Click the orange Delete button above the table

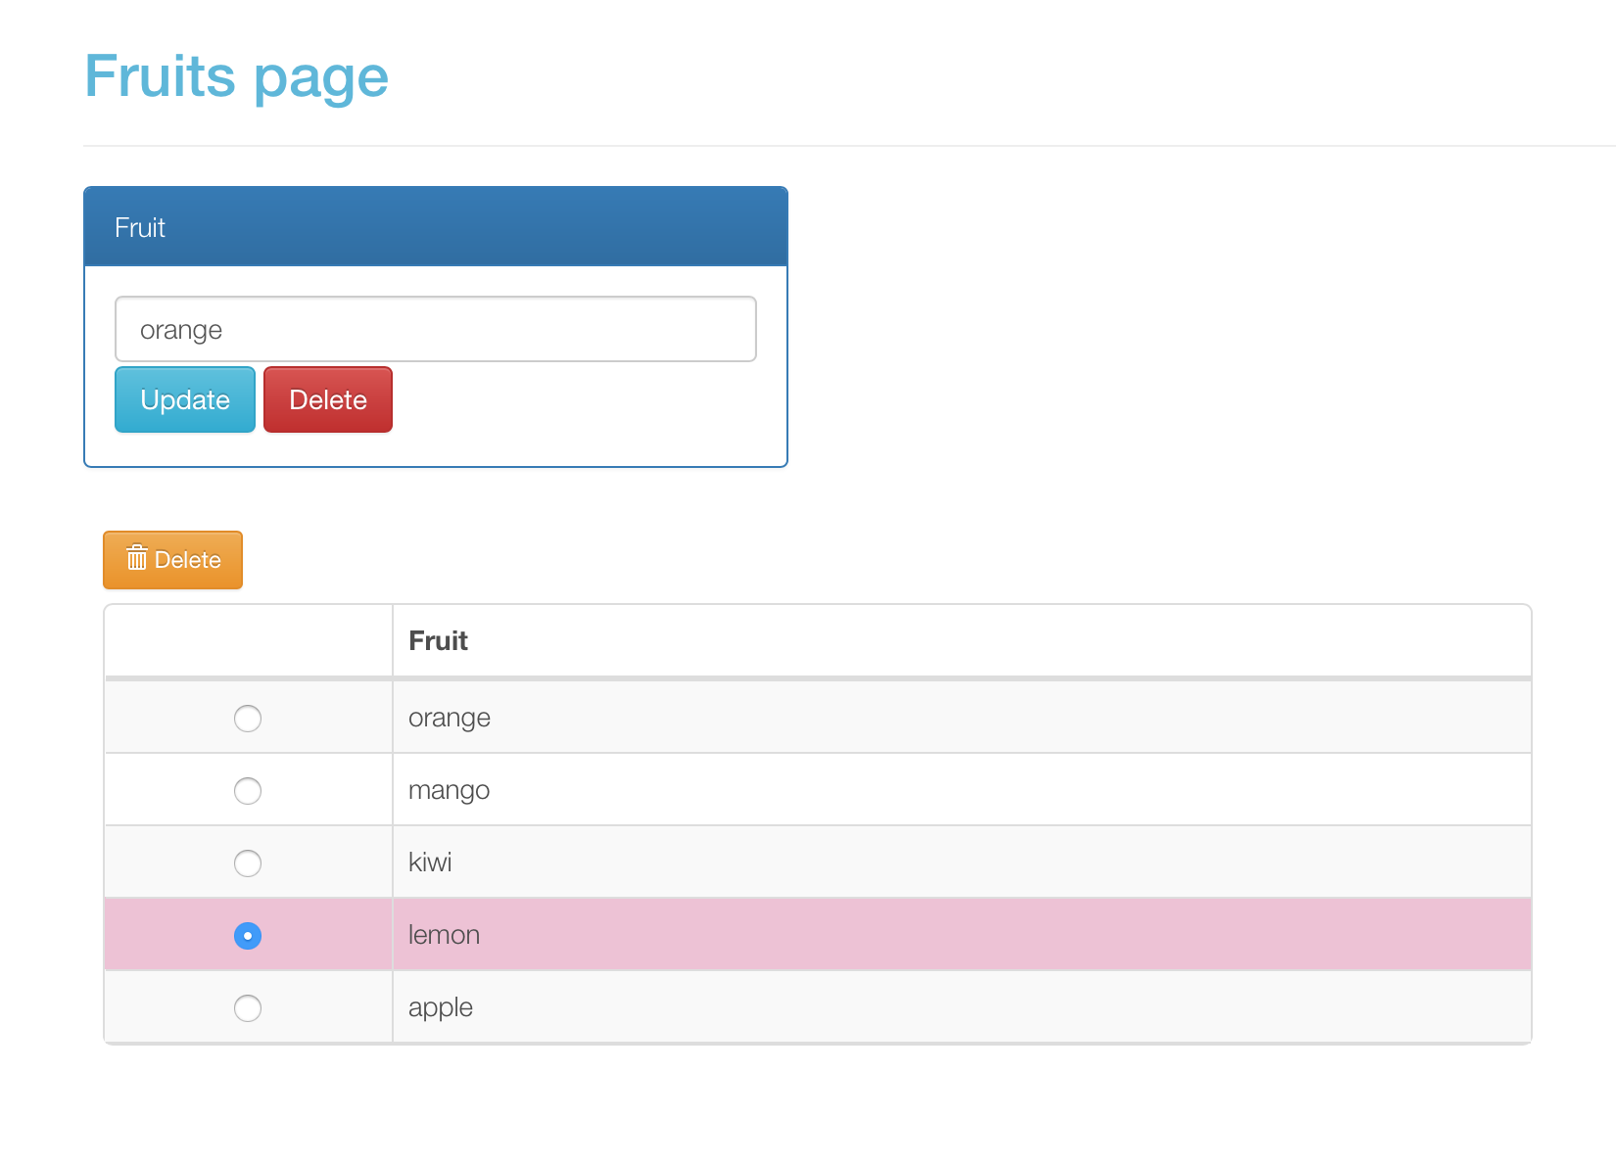click(x=172, y=559)
